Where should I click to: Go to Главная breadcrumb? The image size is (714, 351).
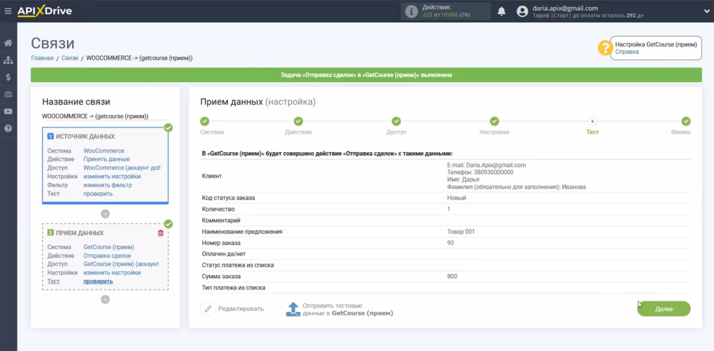point(42,58)
